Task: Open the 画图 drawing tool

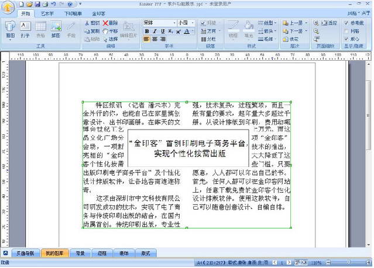Action: coord(11,29)
